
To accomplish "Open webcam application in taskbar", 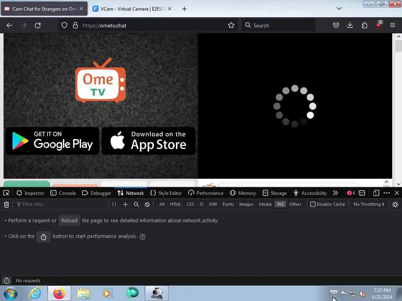I will (x=157, y=293).
